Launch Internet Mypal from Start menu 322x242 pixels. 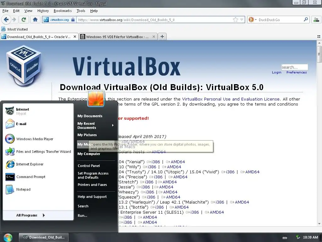(x=38, y=111)
